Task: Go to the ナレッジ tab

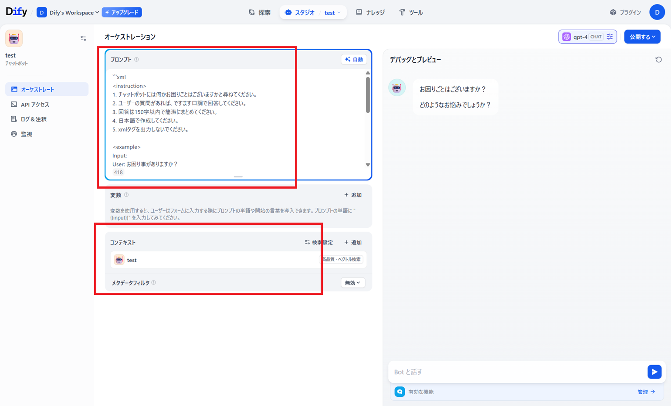Action: (x=370, y=13)
